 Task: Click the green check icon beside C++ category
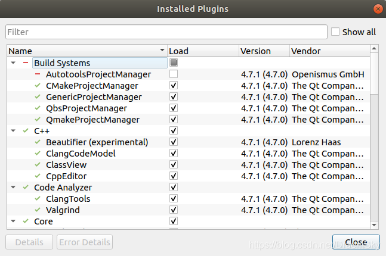[26, 131]
